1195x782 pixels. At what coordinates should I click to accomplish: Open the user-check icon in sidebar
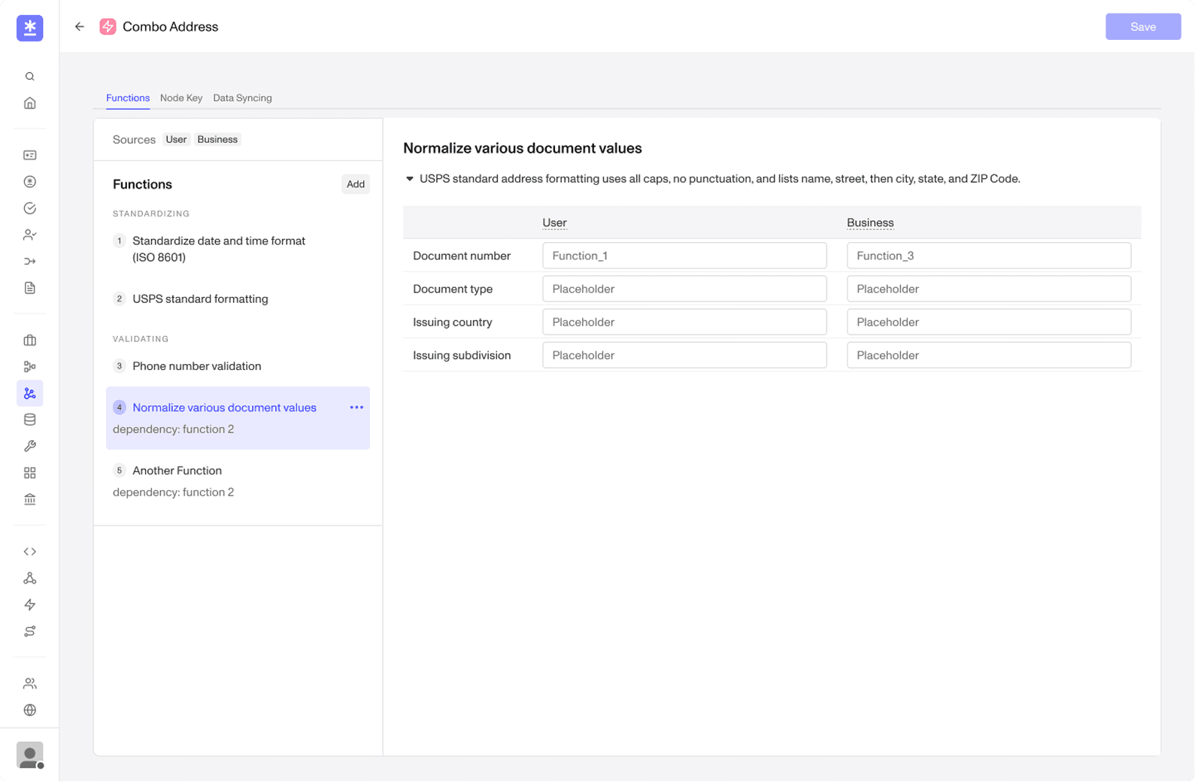coord(30,235)
